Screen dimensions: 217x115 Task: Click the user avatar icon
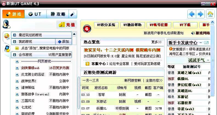coord(6,24)
